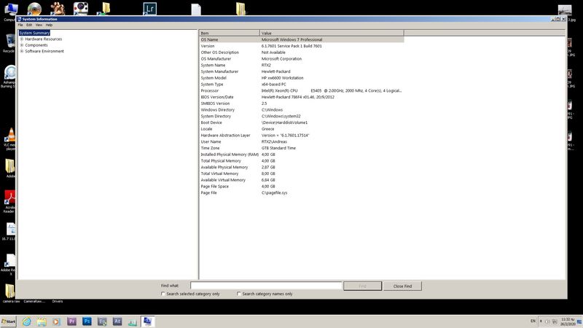Screen dimensions: 583x328
Task: Select the System Summary tree item
Action: point(34,33)
